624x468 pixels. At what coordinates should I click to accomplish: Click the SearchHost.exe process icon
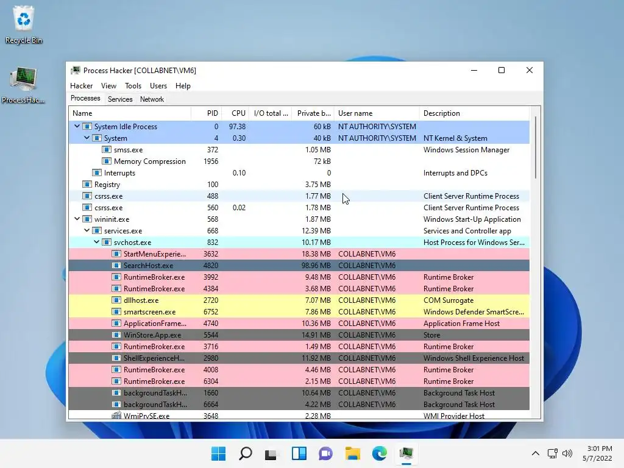(116, 266)
